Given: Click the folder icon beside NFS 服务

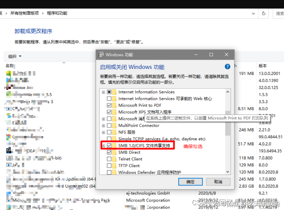Looking at the screenshot, I should coord(114,132).
